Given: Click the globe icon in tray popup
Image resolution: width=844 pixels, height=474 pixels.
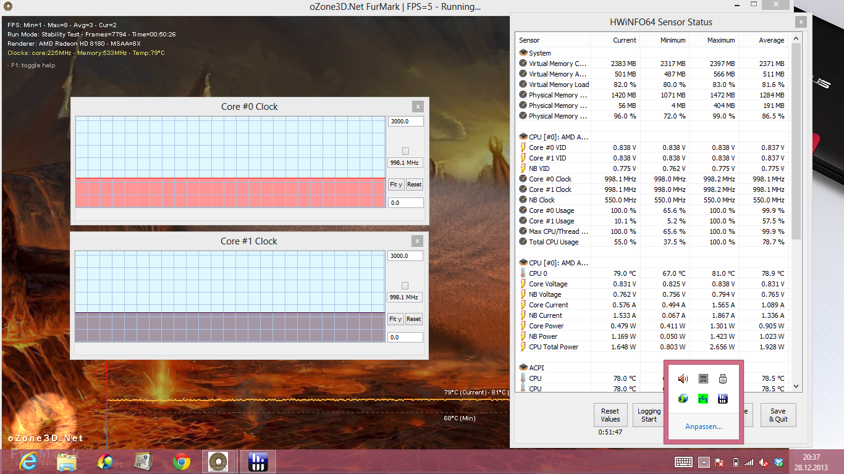Looking at the screenshot, I should click(683, 399).
